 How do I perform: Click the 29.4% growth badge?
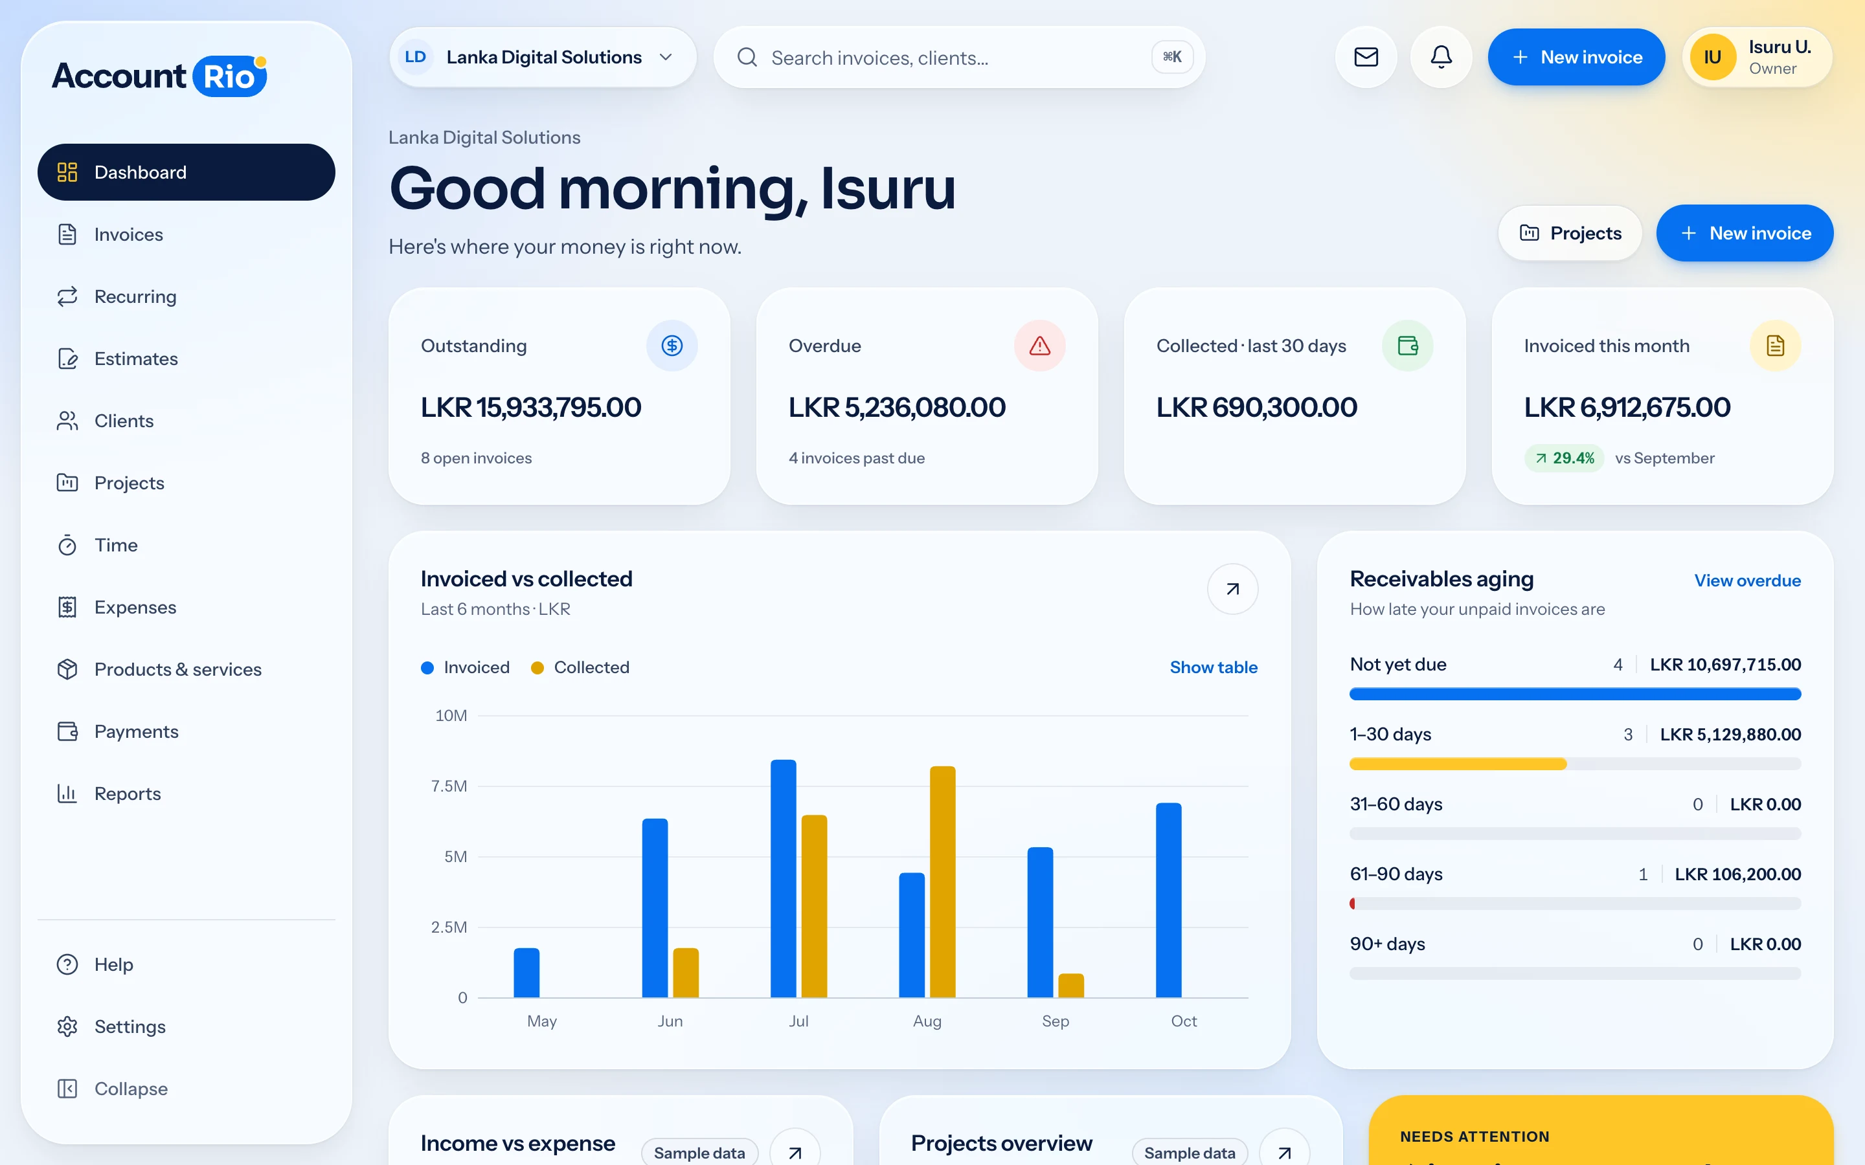pyautogui.click(x=1565, y=458)
